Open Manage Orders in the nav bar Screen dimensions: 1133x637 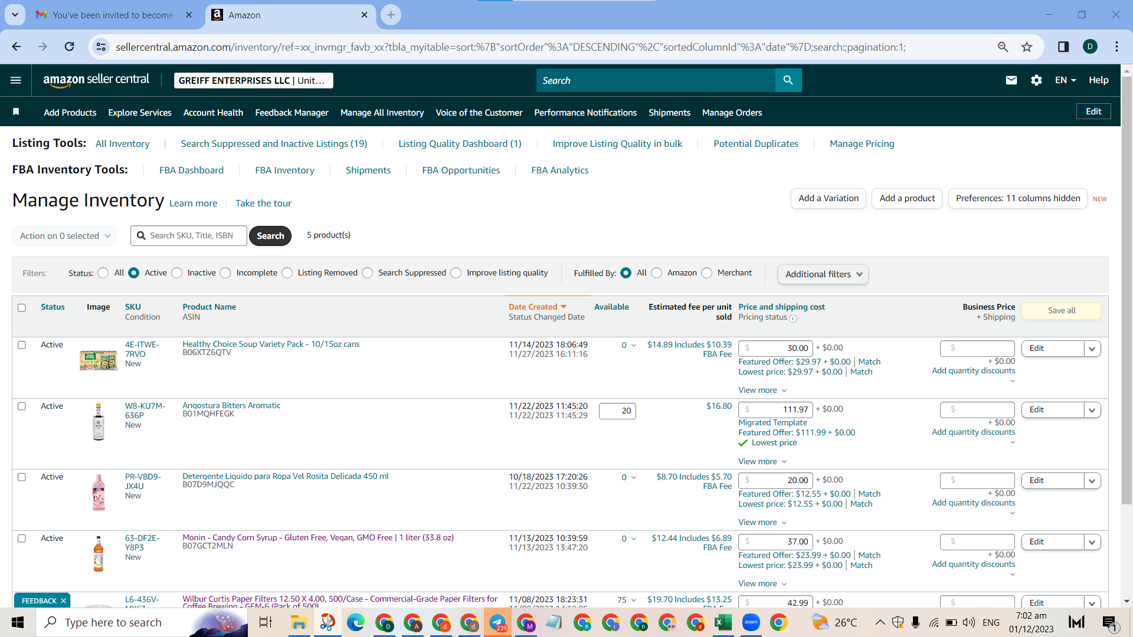click(x=732, y=113)
